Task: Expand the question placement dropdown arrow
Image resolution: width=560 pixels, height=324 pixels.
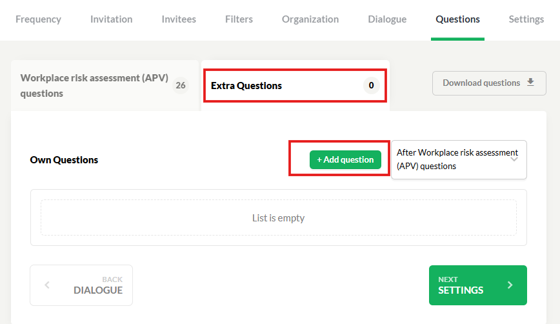Action: coord(514,159)
